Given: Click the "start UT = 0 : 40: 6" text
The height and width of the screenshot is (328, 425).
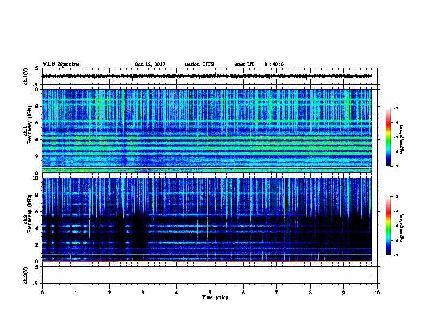Looking at the screenshot, I should (x=259, y=64).
